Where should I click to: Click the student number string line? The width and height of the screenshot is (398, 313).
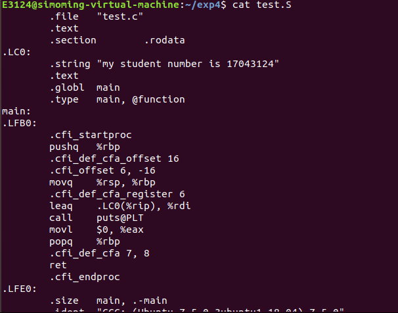(x=164, y=64)
